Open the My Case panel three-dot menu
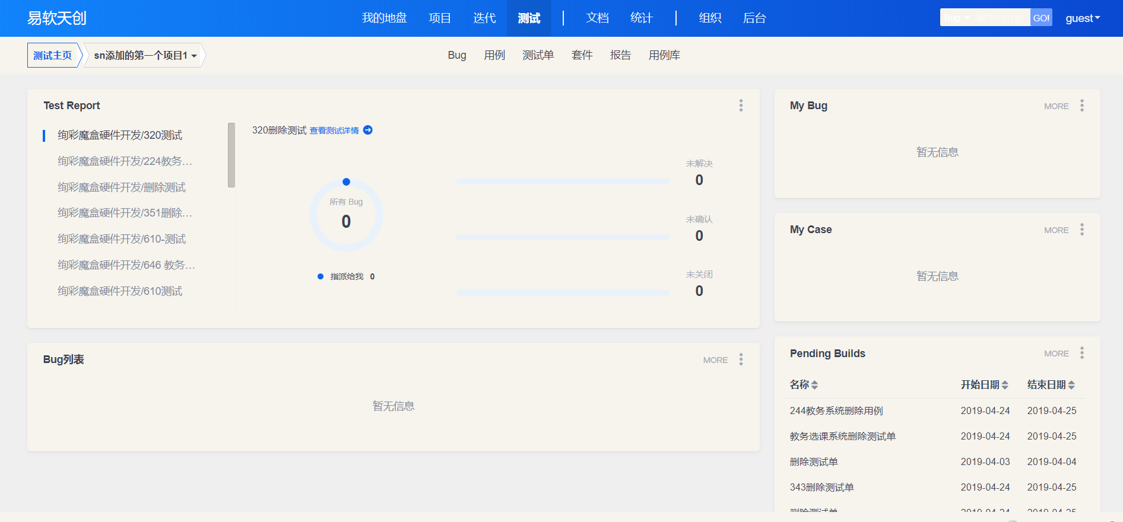This screenshot has width=1123, height=522. pos(1082,230)
